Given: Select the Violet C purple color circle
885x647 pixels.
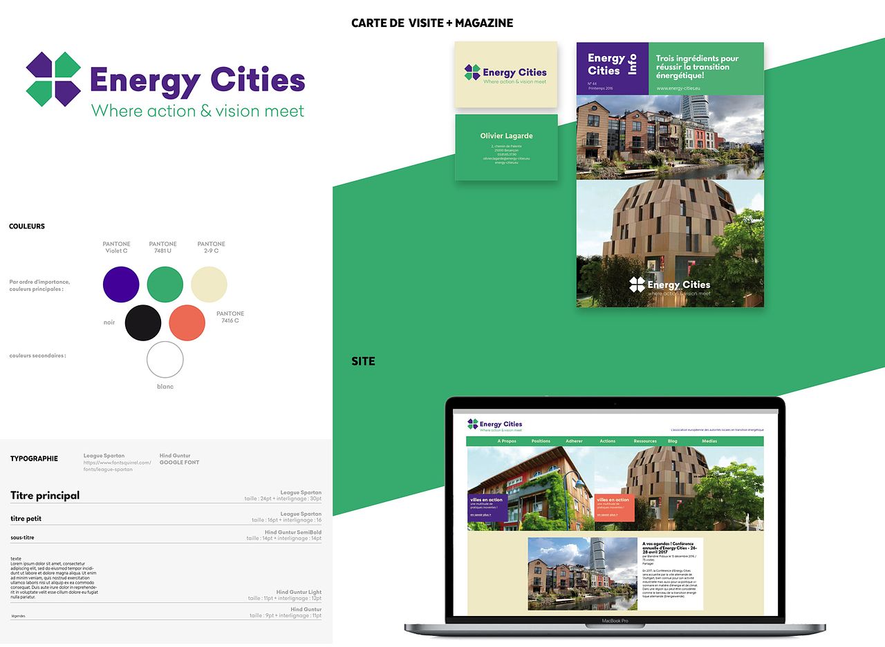Looking at the screenshot, I should [121, 284].
